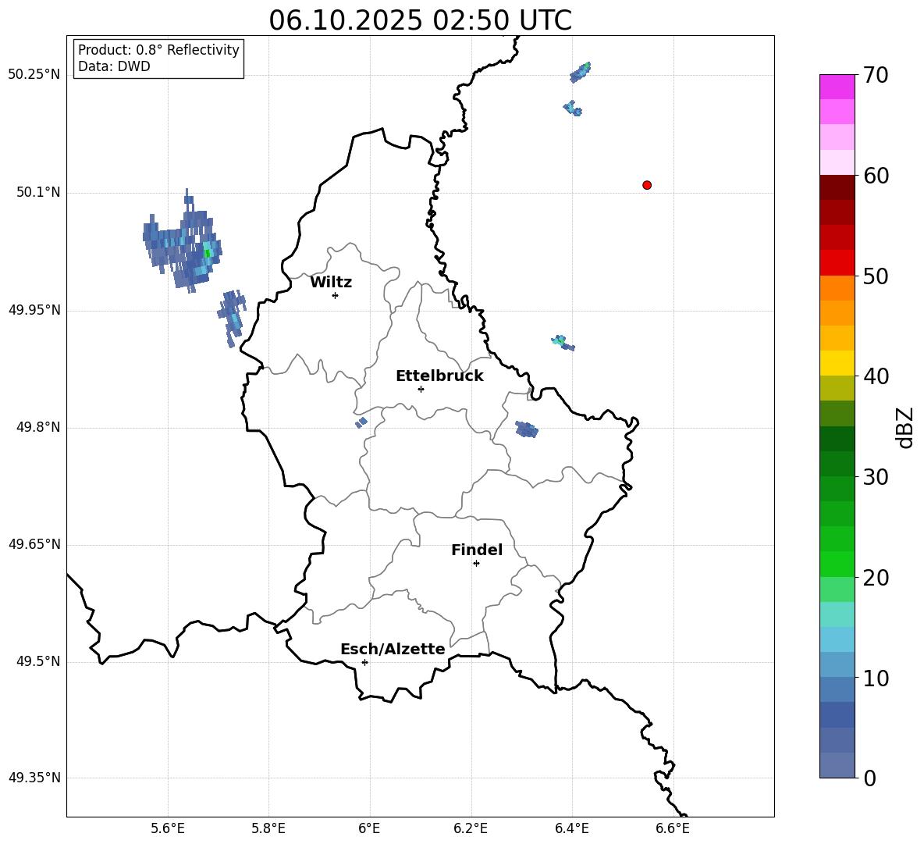The height and width of the screenshot is (844, 924).
Task: Click the dark maroon colorbar swatch below 60
Action: click(x=837, y=187)
